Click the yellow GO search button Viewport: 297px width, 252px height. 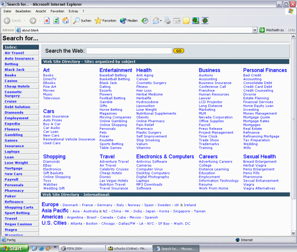(x=179, y=51)
